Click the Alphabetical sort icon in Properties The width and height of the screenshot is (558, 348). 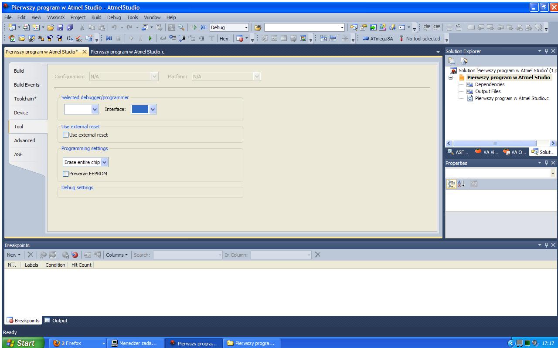[x=460, y=184]
